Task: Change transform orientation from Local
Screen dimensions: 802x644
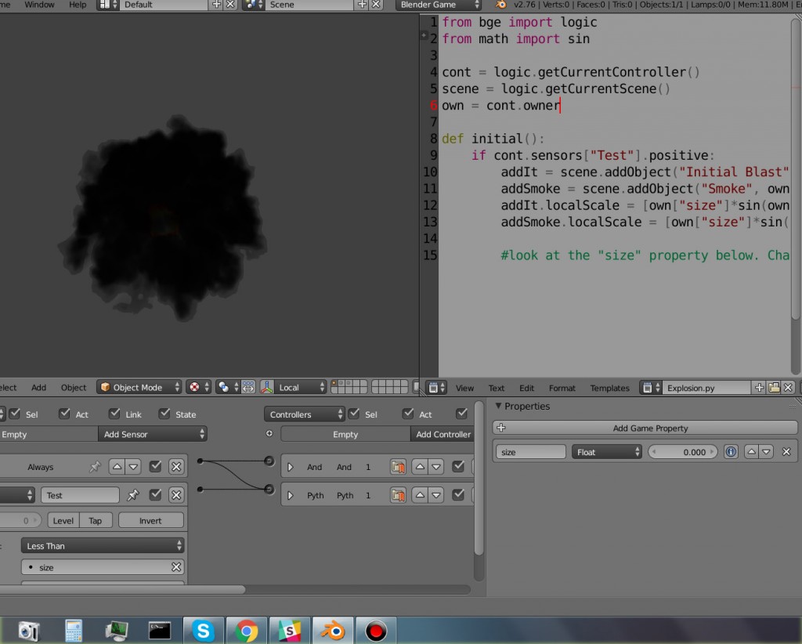Action: click(301, 386)
